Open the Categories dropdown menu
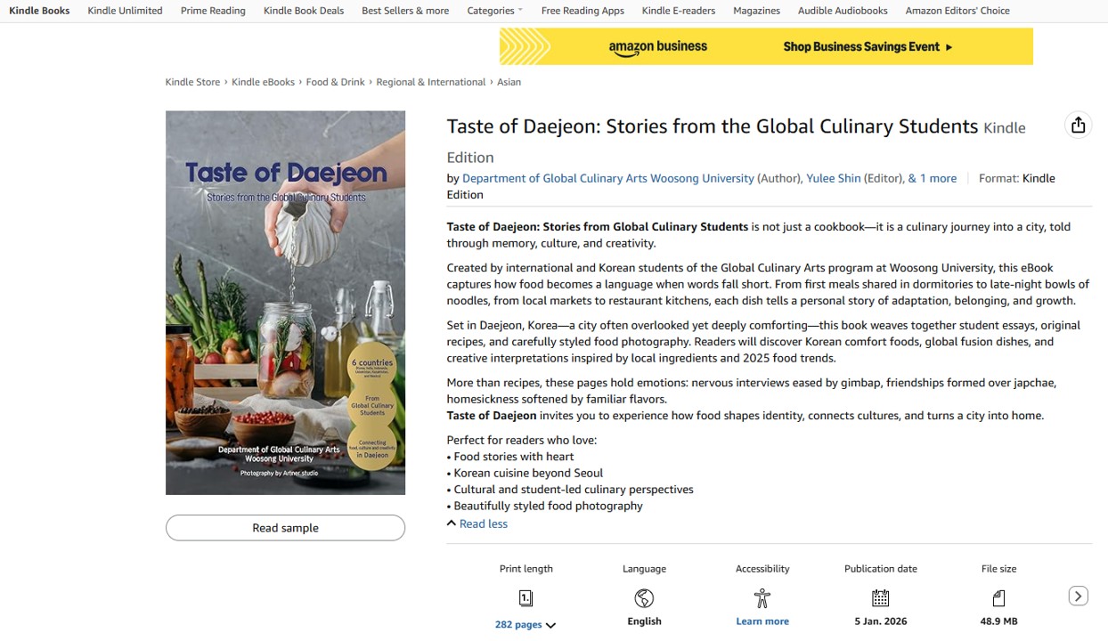 494,11
